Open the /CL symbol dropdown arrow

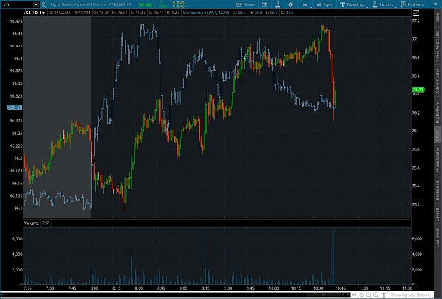[x=36, y=4]
